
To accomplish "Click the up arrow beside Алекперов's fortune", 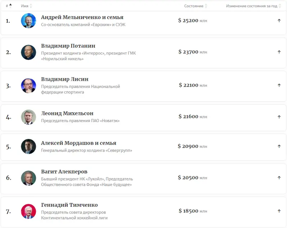I will [279, 178].
